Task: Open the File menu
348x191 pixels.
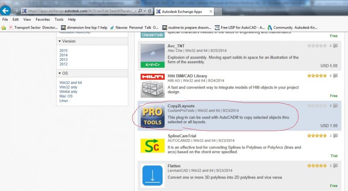Action: (x=5, y=19)
